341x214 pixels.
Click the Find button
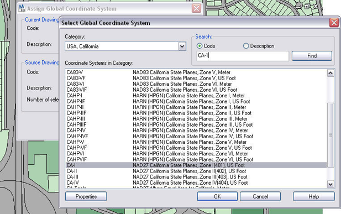[x=312, y=56]
